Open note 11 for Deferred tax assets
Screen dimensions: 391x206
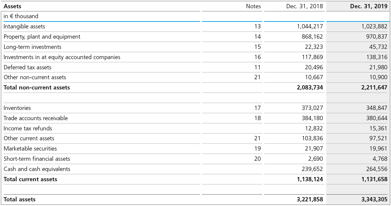coord(257,67)
